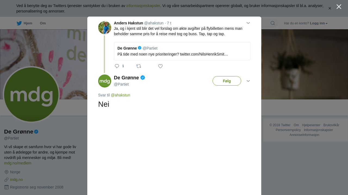The height and width of the screenshot is (195, 348).
Task: Open the informasjonskapsler link in the notice
Action: 143,6
